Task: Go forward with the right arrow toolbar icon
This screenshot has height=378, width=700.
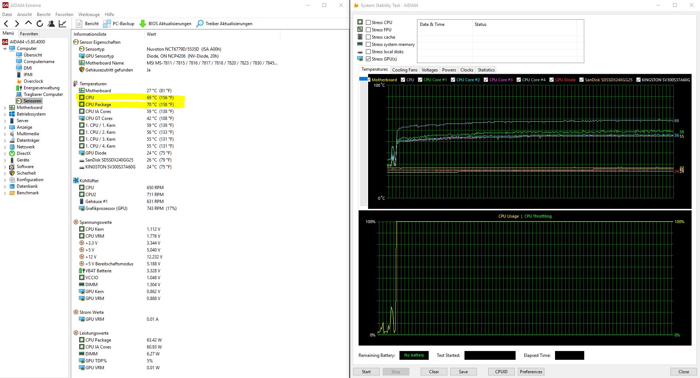Action: pyautogui.click(x=17, y=24)
